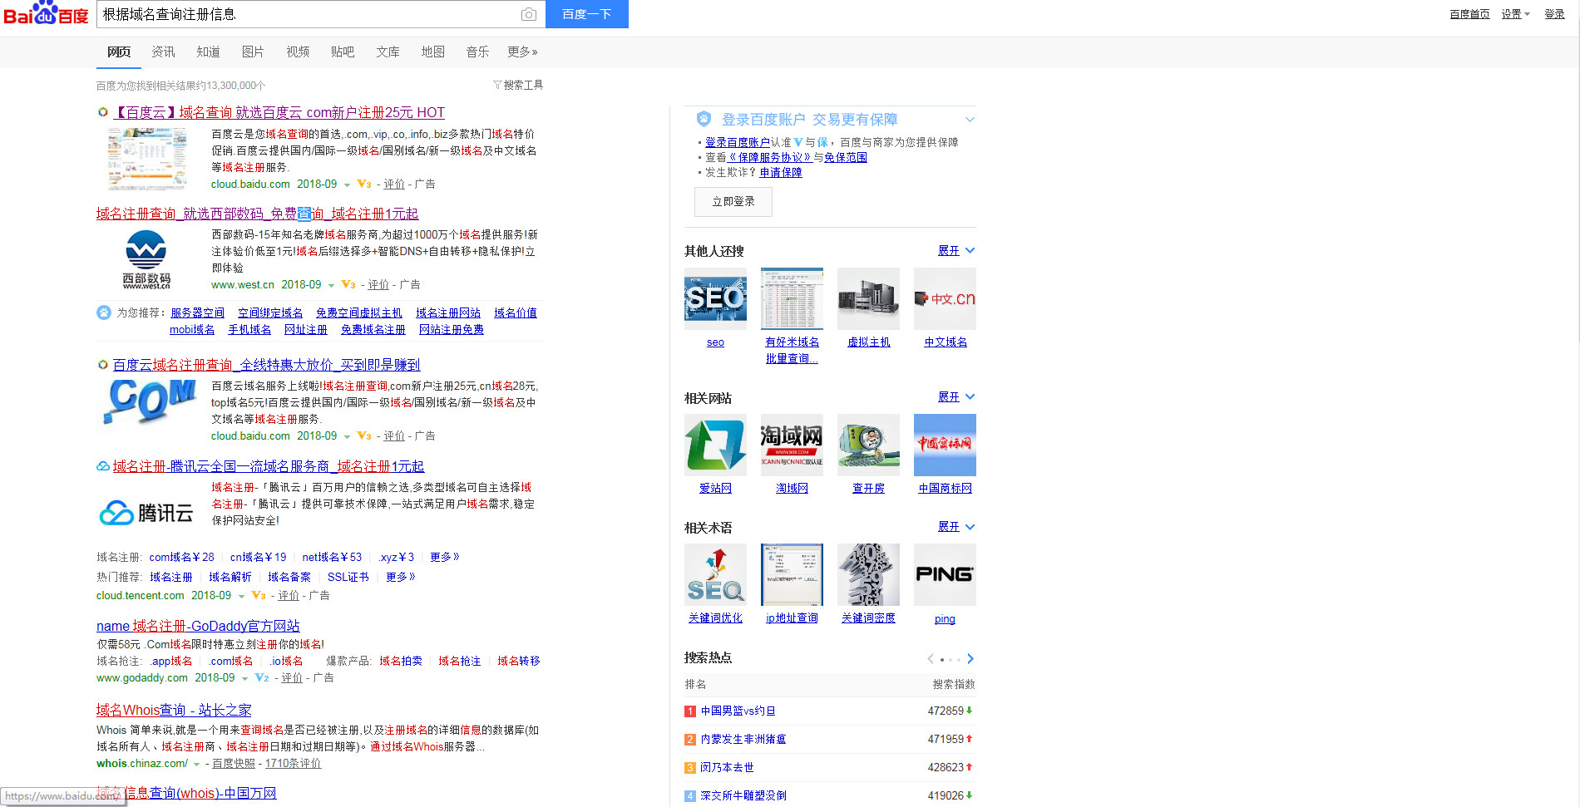Switch to the 贴吧 tab

tap(343, 52)
